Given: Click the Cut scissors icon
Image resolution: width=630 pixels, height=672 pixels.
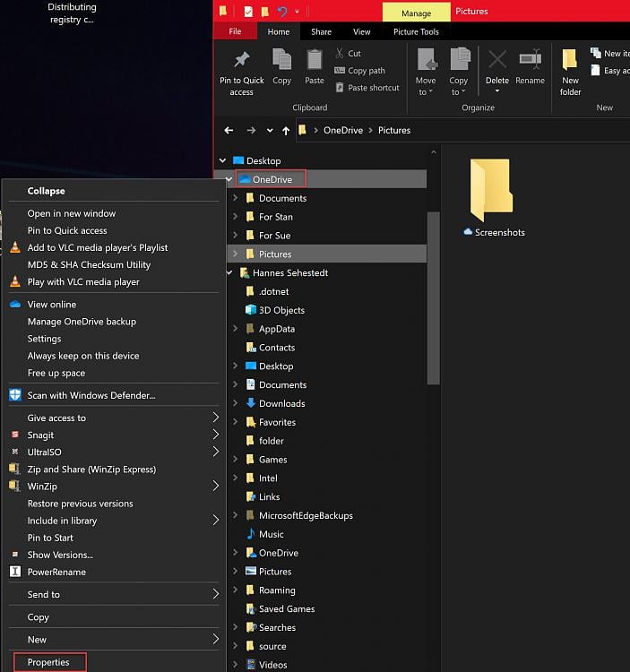Looking at the screenshot, I should [x=340, y=53].
